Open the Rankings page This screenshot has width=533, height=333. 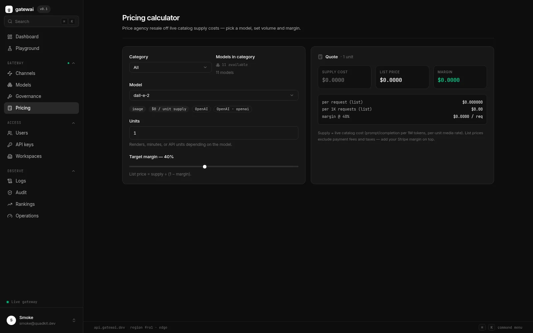pyautogui.click(x=41, y=204)
